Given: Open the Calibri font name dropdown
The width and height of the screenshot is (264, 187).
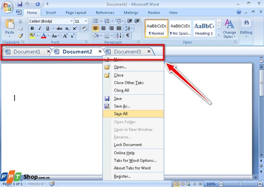Looking at the screenshot, I should 71,21.
